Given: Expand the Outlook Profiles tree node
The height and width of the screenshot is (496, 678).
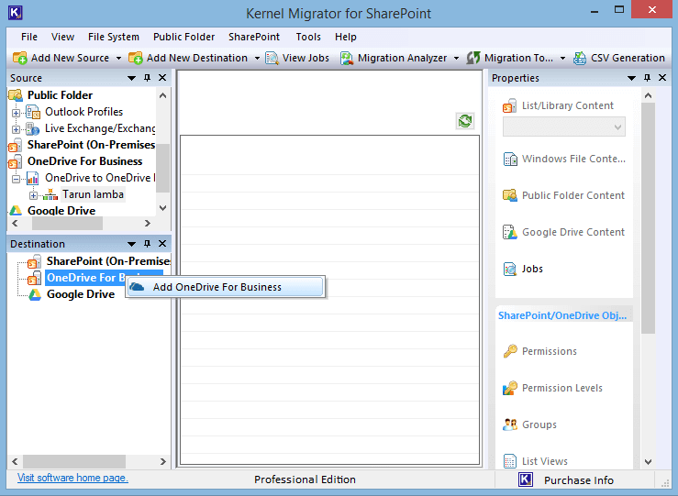Looking at the screenshot, I should (x=16, y=113).
